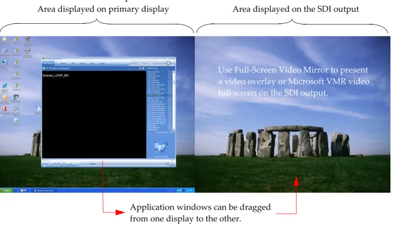Click the Windows Media Player taskbar button

44,190
